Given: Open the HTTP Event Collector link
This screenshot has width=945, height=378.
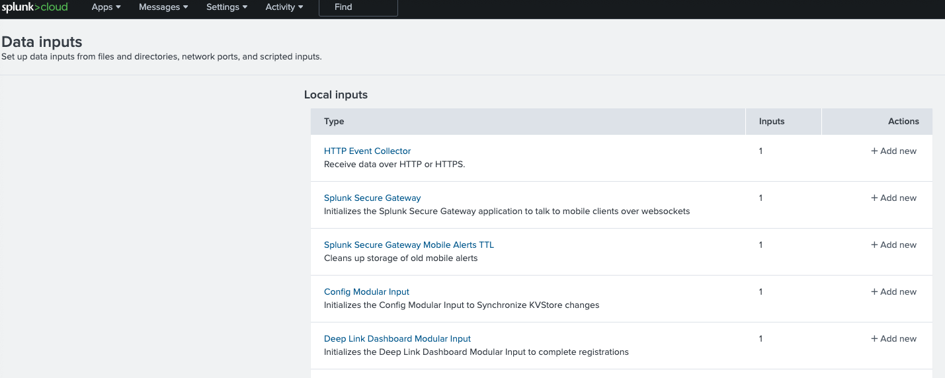Looking at the screenshot, I should tap(367, 151).
